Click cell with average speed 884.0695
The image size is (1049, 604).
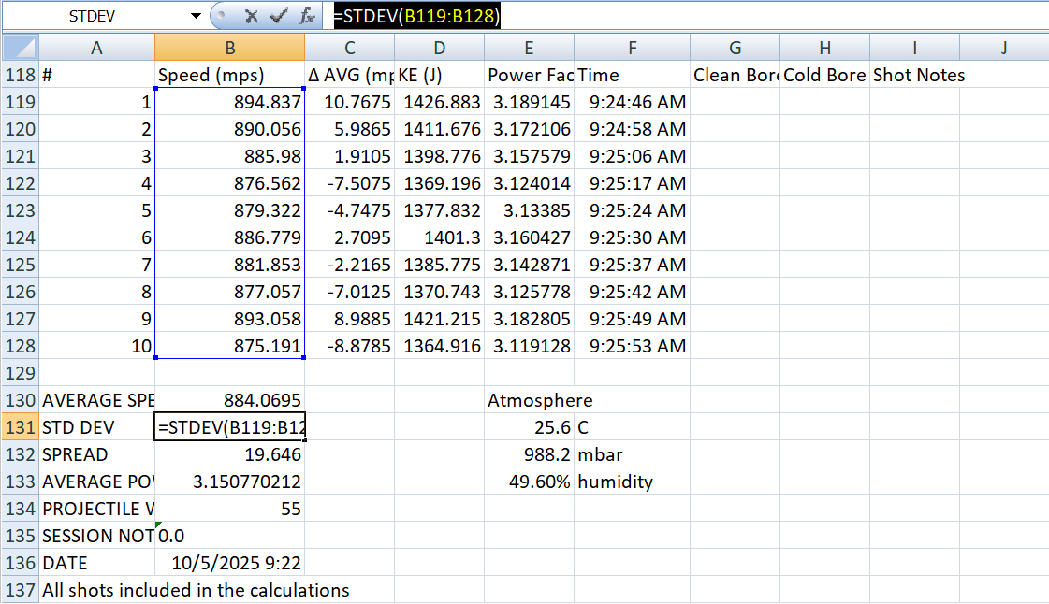tap(229, 400)
